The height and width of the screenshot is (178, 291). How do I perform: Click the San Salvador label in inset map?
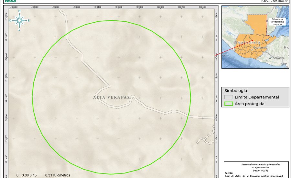(275, 58)
